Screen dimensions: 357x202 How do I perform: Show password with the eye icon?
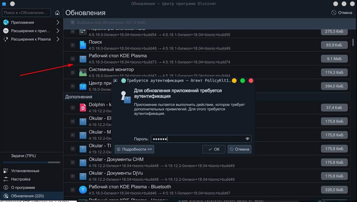(247, 139)
